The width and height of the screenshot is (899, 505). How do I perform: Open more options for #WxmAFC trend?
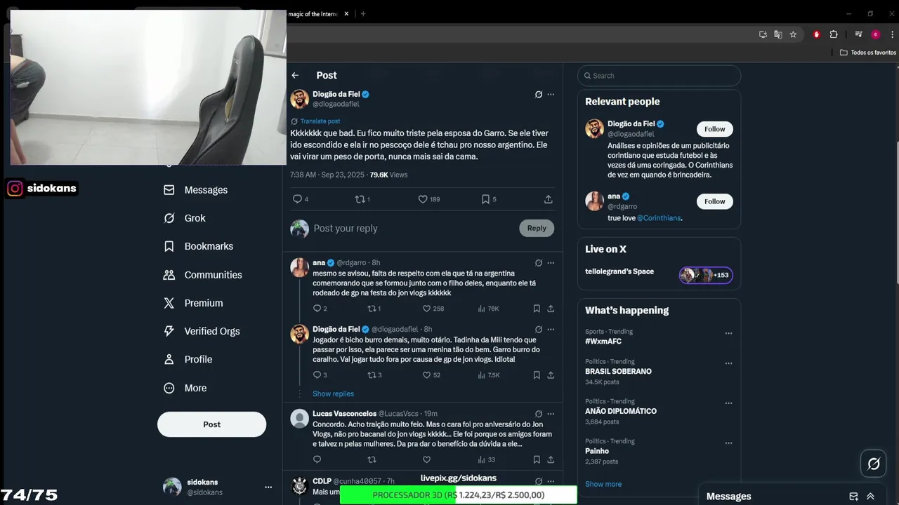(x=728, y=333)
